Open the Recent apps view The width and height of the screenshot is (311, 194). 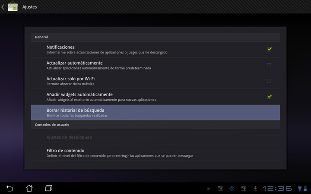[x=48, y=188]
